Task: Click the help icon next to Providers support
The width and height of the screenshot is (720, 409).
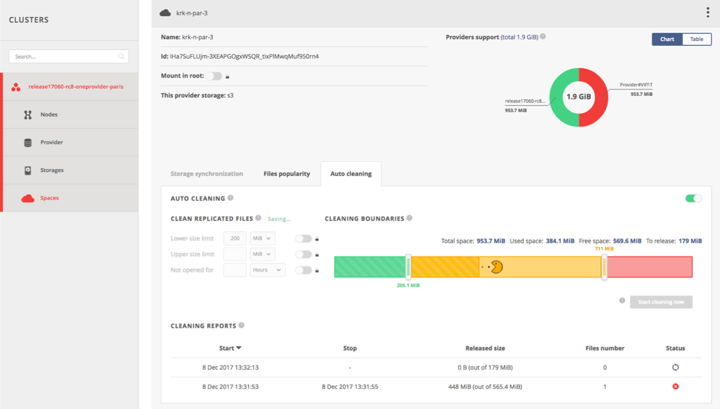Action: point(543,37)
